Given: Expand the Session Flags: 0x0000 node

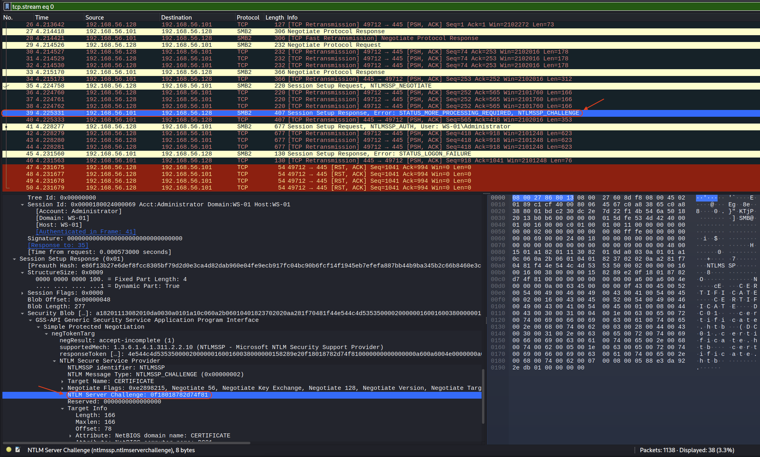Looking at the screenshot, I should [22, 293].
